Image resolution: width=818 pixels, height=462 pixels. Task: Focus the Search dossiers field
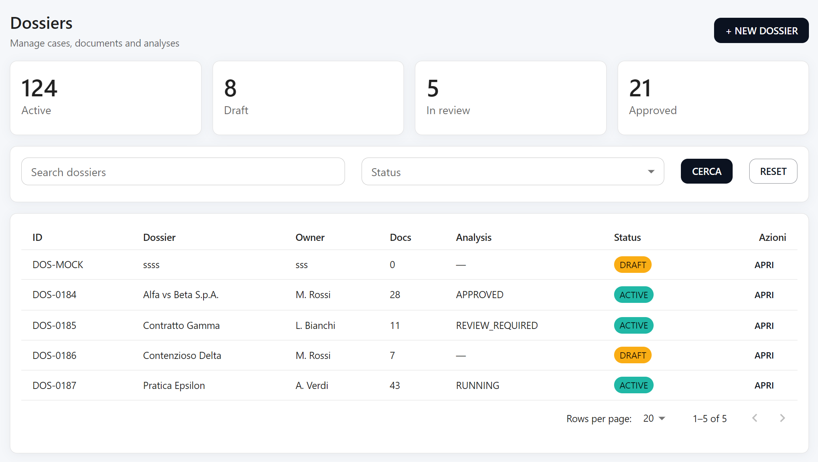183,172
